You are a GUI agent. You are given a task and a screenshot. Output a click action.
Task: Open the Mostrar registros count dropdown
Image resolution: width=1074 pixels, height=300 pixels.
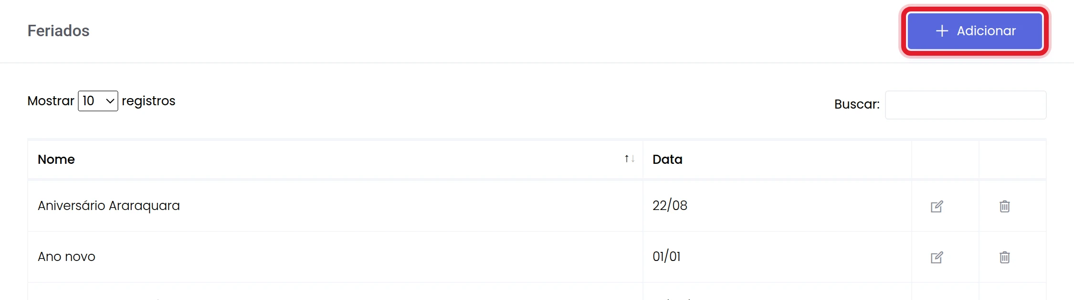[98, 101]
